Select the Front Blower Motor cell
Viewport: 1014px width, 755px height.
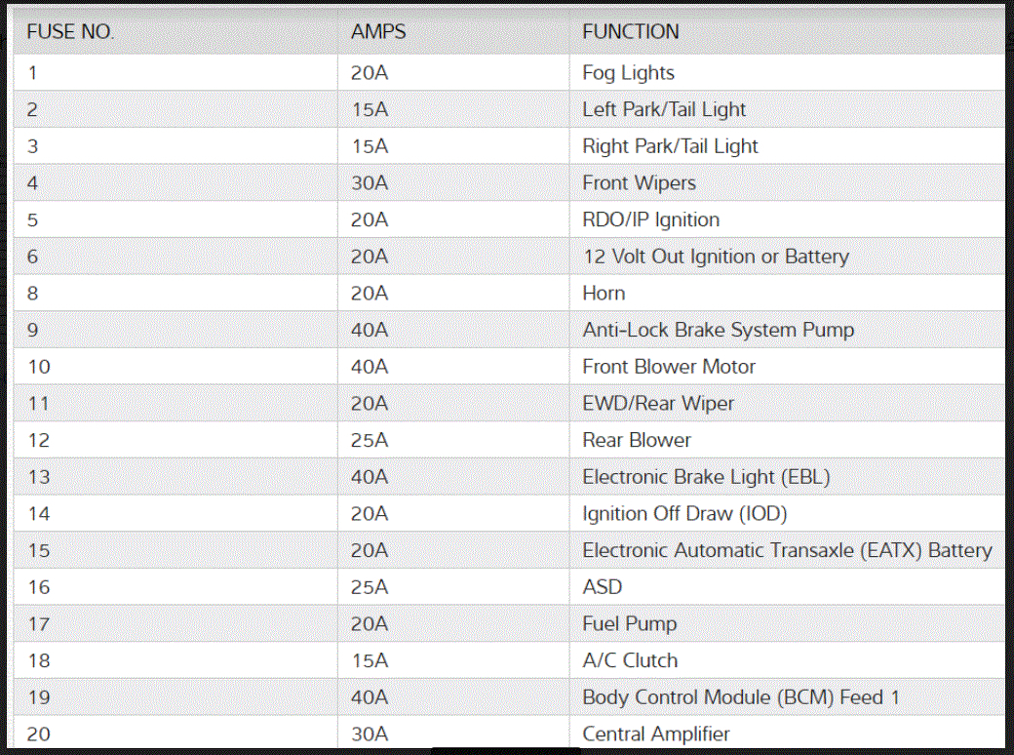click(669, 367)
